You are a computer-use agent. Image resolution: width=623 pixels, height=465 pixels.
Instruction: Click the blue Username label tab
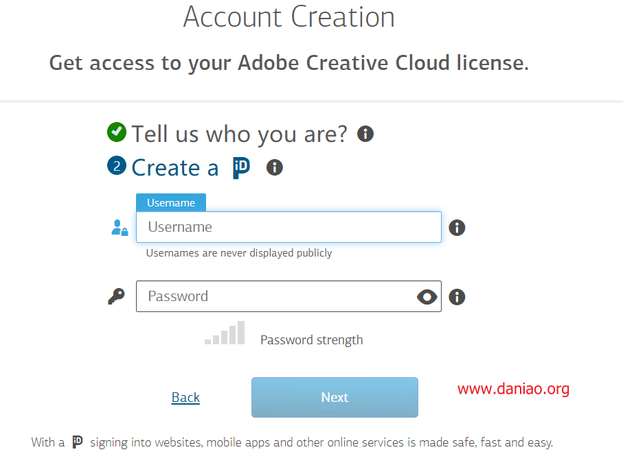click(x=171, y=203)
